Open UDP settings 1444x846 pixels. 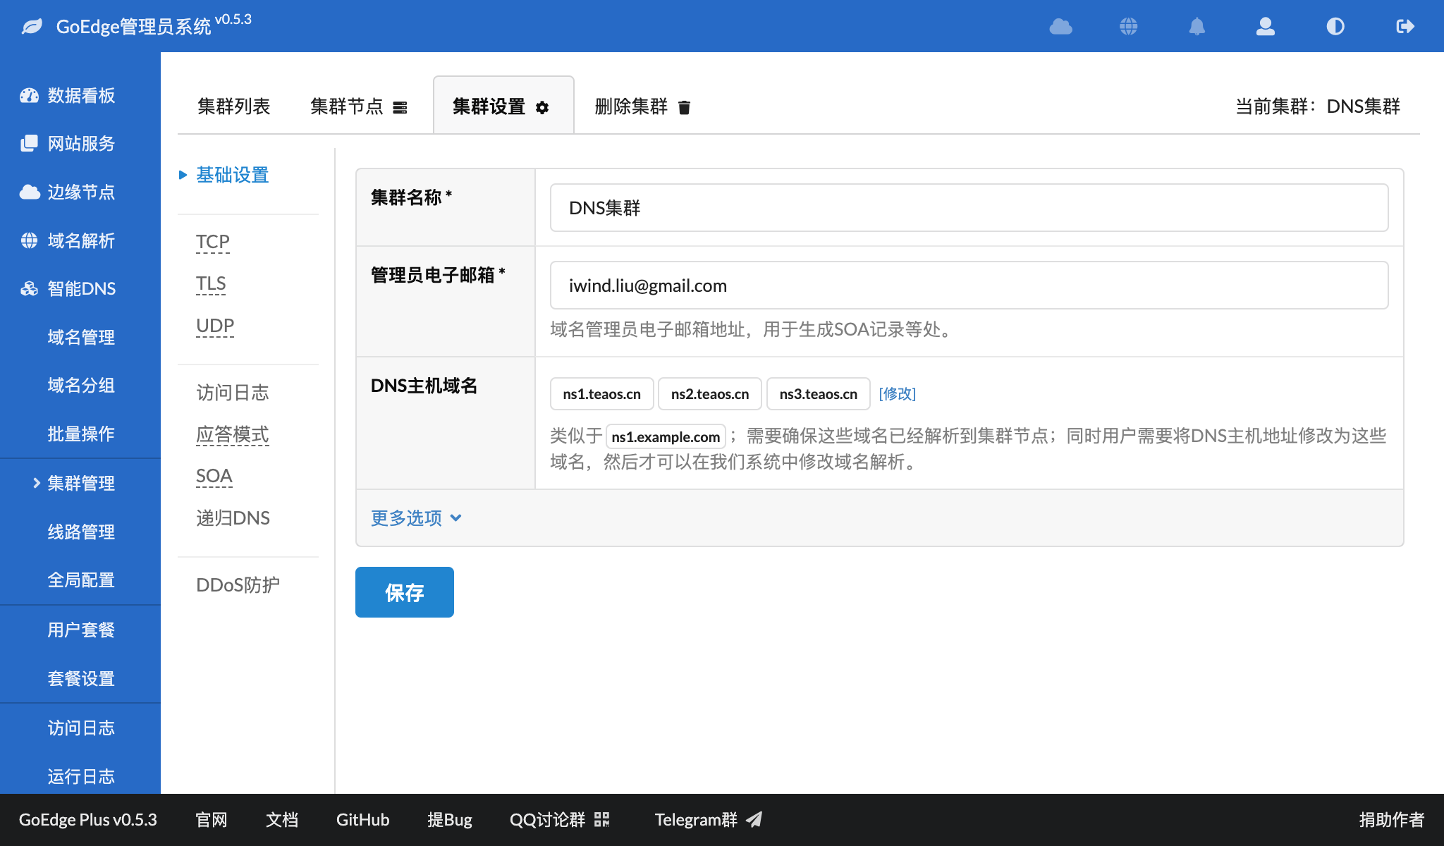(215, 326)
